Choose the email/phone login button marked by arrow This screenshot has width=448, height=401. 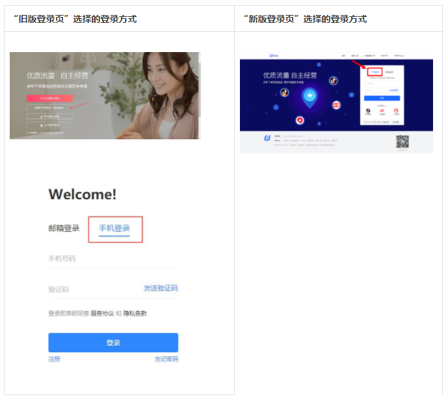point(49,108)
